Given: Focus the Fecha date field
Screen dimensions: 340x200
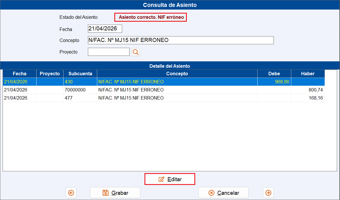Looking at the screenshot, I should tap(105, 29).
